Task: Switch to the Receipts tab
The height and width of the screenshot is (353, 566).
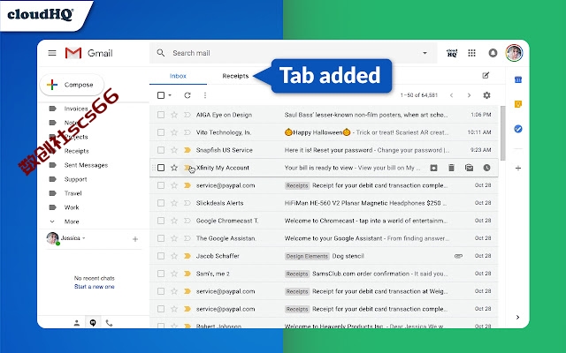Action: point(235,76)
